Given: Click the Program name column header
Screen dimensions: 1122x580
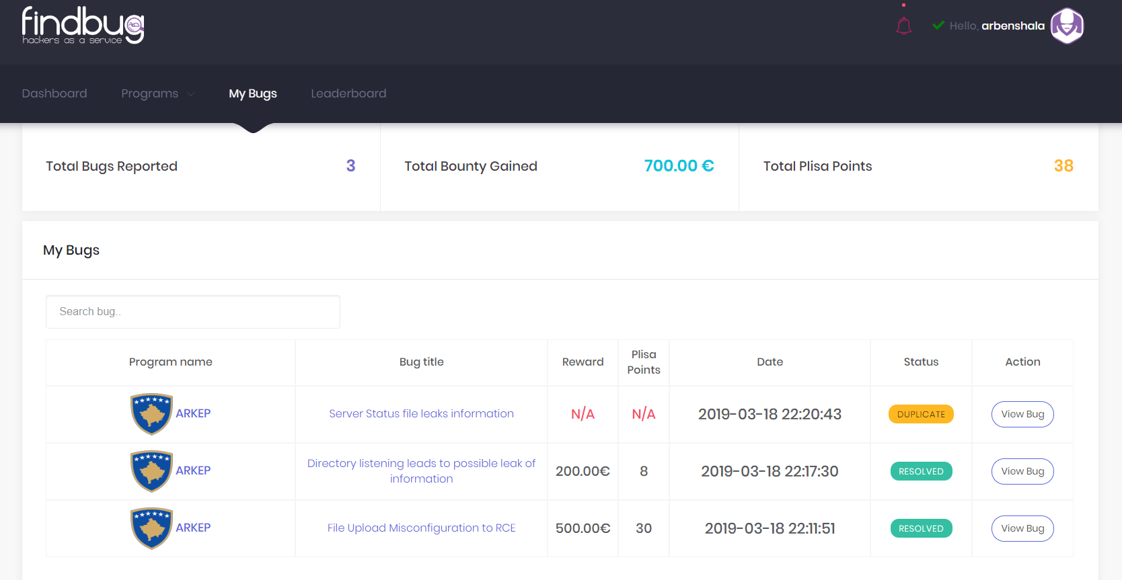Looking at the screenshot, I should (171, 362).
